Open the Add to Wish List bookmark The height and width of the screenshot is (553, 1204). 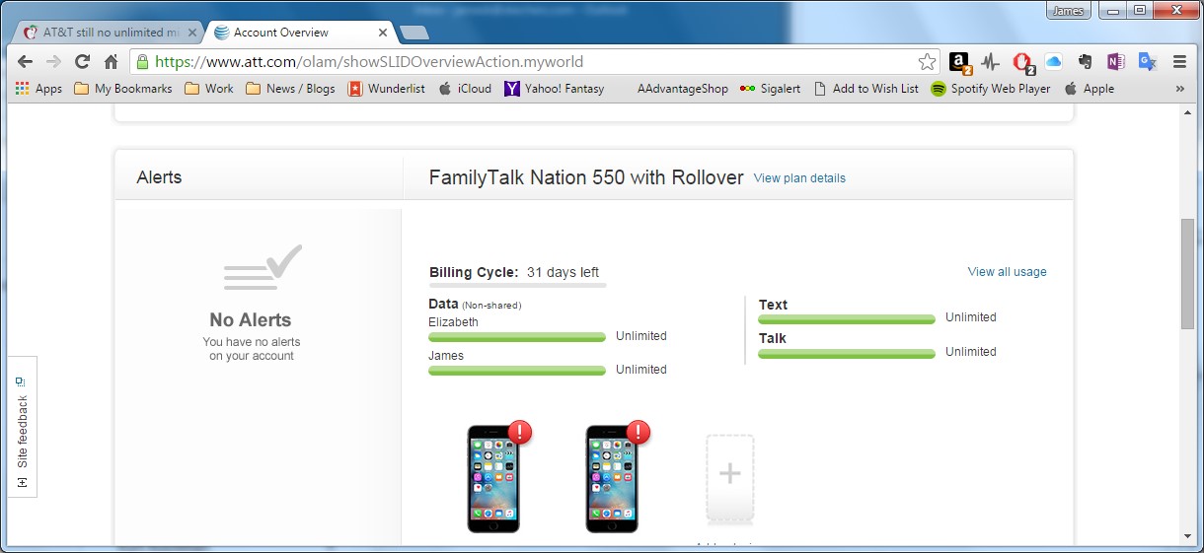click(865, 88)
